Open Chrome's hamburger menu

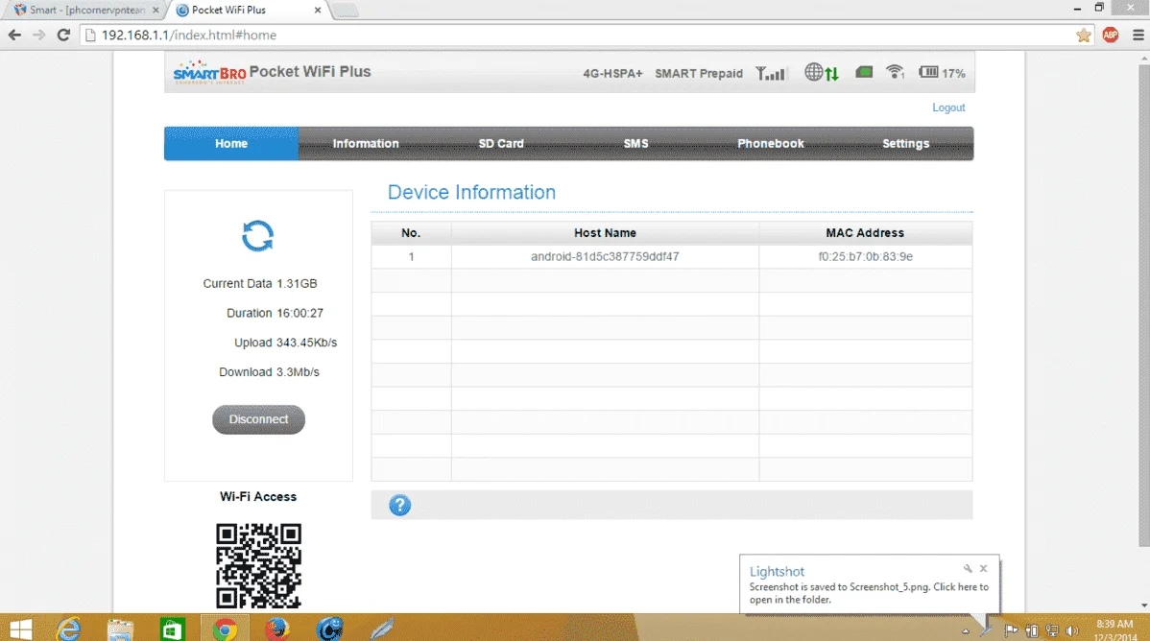[1138, 36]
